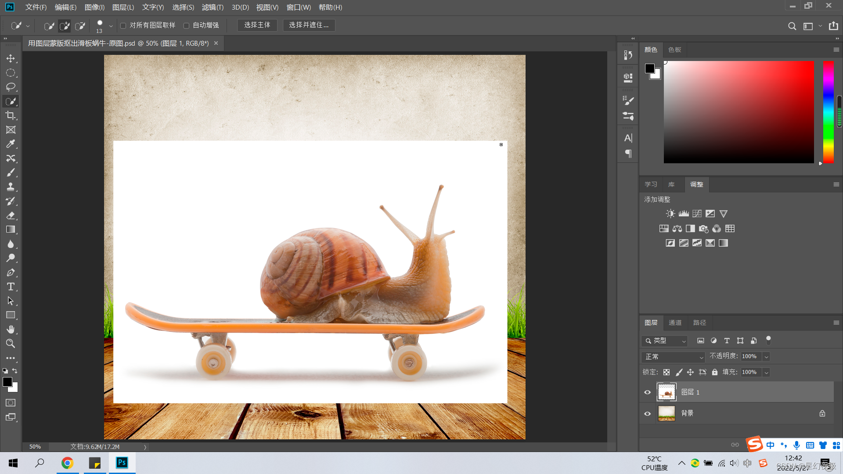Select the Move tool
The image size is (843, 474).
(x=11, y=58)
